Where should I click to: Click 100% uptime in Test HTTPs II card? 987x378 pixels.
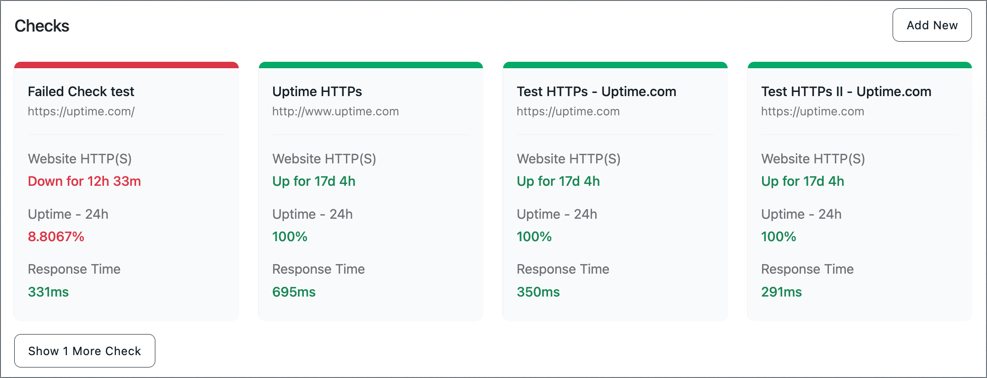point(779,237)
